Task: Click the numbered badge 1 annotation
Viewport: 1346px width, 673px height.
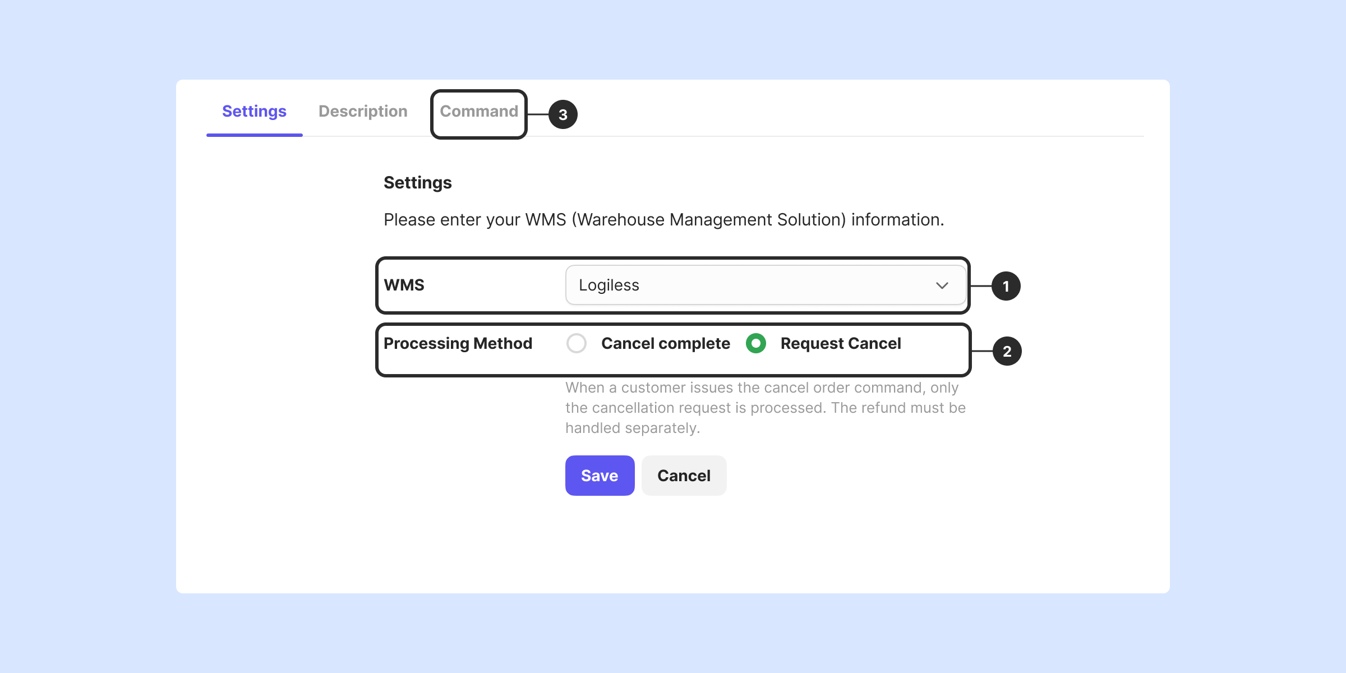Action: [1006, 286]
